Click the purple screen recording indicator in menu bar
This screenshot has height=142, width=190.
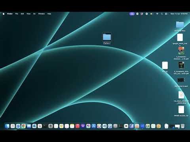click(132, 14)
